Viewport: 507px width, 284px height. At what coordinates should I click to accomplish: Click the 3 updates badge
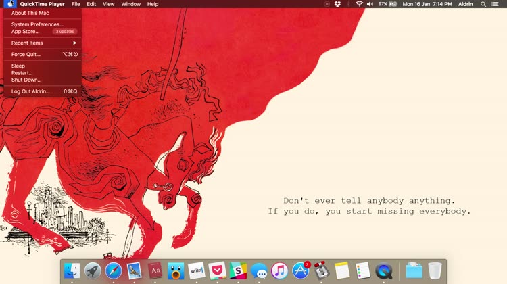(x=65, y=32)
